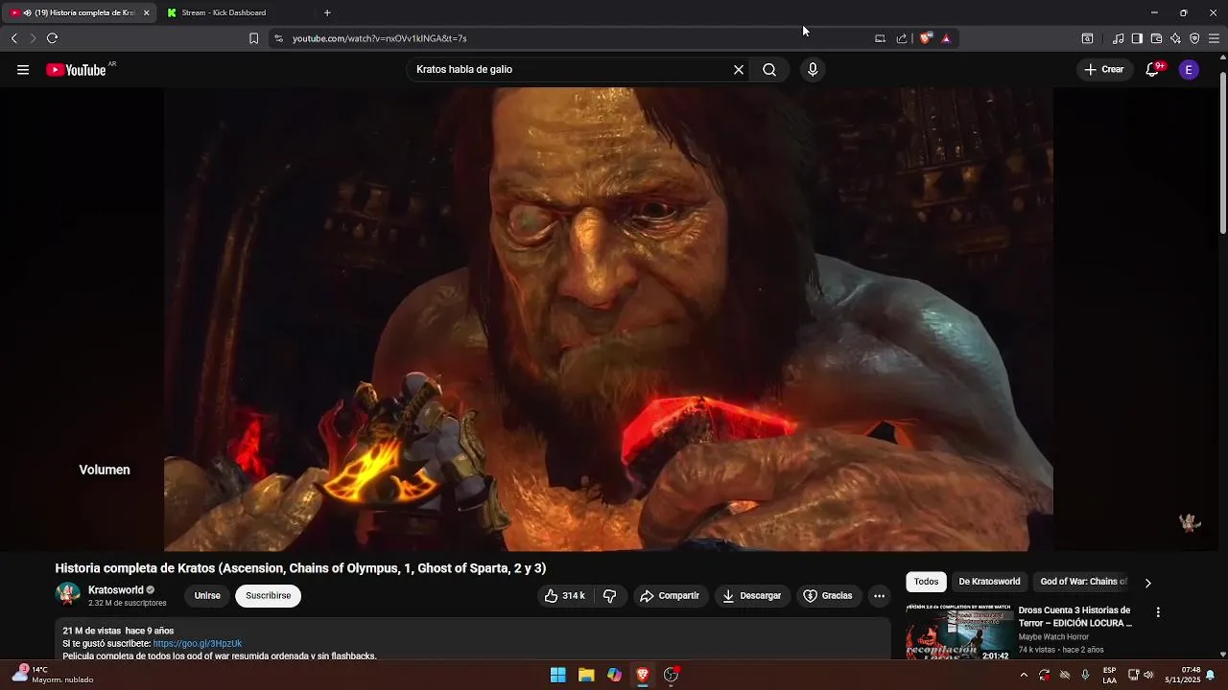Open the Brave VPN shield icon
Screen dimensions: 1228x690
tap(1194, 38)
